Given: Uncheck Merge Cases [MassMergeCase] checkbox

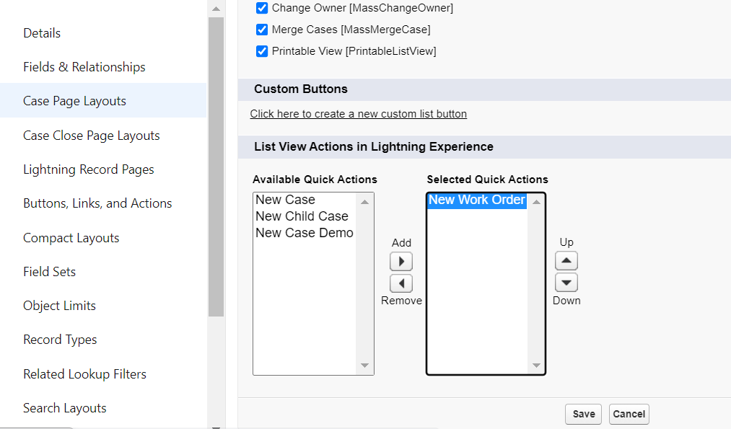Looking at the screenshot, I should pyautogui.click(x=262, y=30).
